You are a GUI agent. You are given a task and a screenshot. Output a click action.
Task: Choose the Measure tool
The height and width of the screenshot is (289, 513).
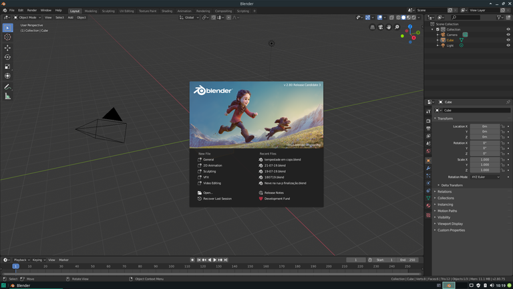pos(7,96)
